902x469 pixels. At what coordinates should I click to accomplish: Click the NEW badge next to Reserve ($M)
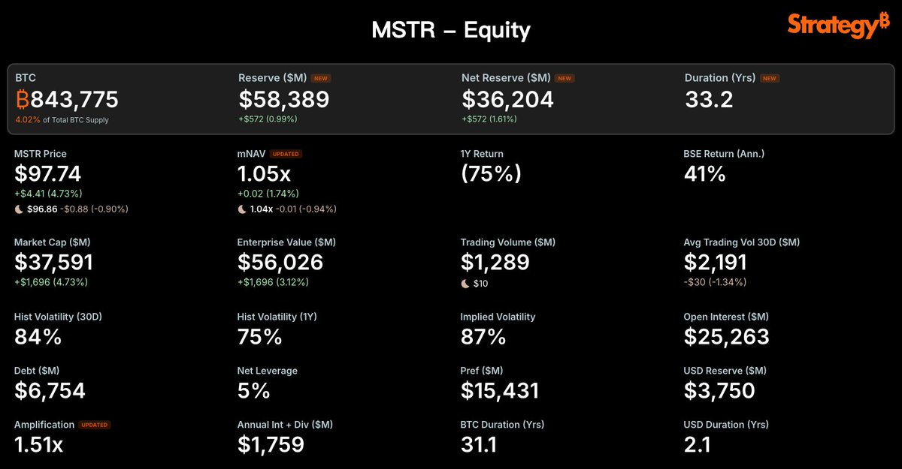click(322, 78)
